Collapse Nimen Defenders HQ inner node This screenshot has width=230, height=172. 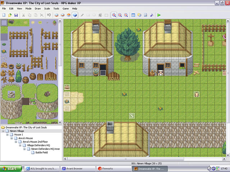pos(24,149)
